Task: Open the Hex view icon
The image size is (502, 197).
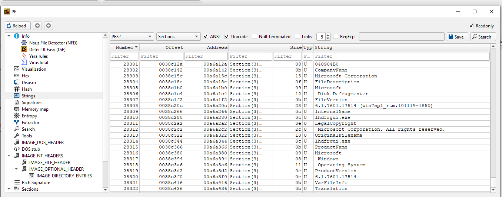Action: (x=16, y=76)
